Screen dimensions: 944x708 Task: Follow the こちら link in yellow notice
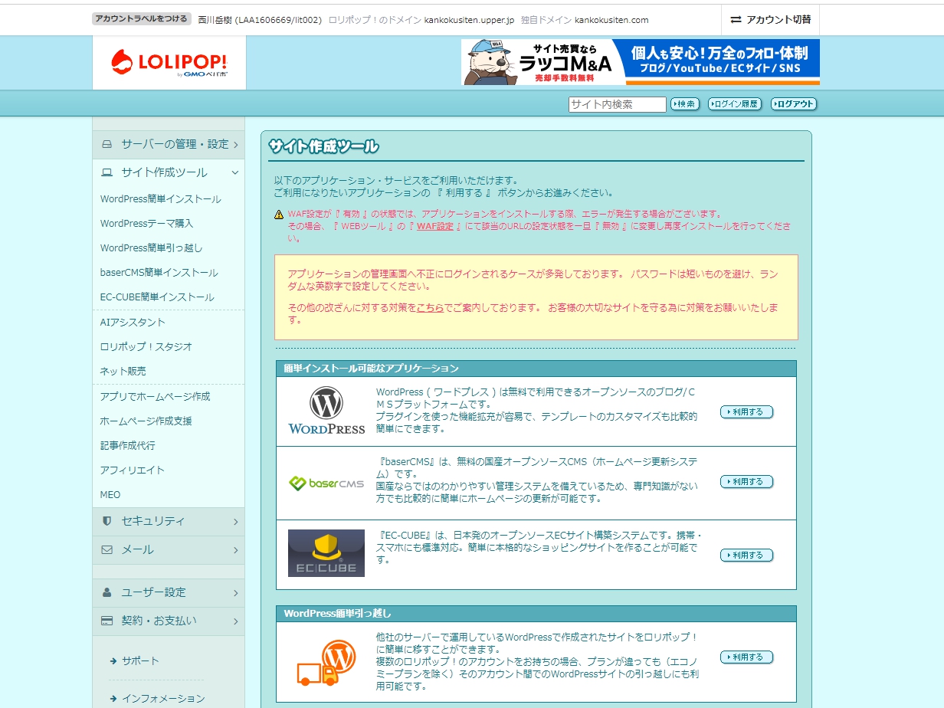pos(430,307)
